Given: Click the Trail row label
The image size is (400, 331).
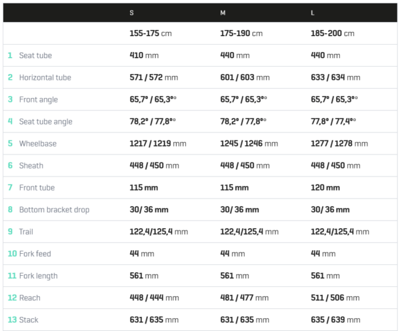Looking at the screenshot, I should 26,232.
